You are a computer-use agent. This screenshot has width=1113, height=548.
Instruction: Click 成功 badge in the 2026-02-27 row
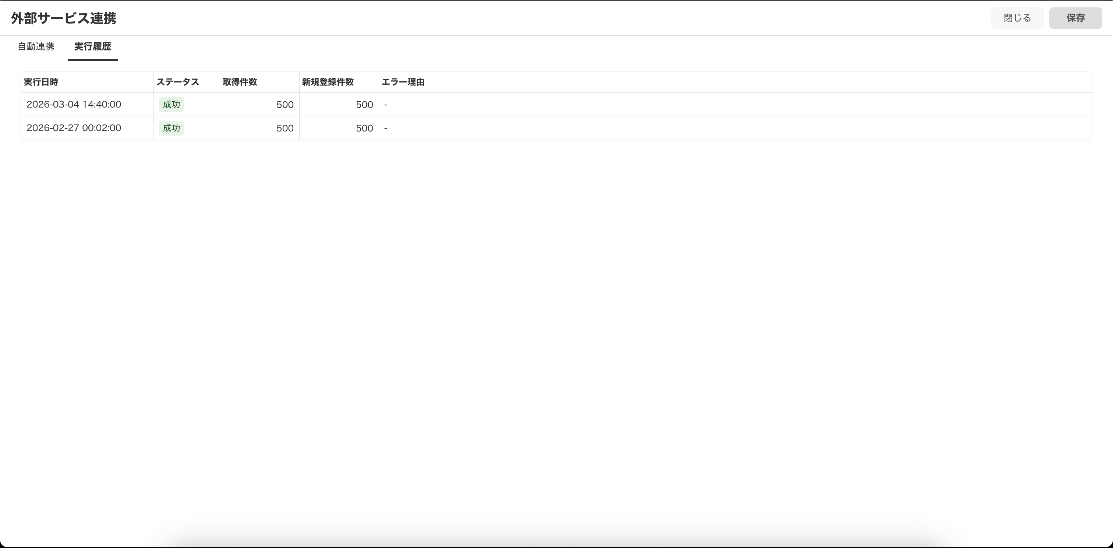pos(172,128)
